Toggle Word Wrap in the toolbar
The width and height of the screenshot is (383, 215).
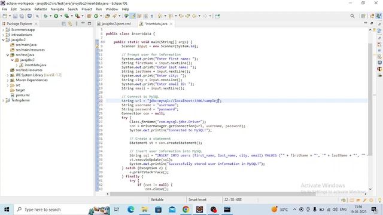coord(139,16)
